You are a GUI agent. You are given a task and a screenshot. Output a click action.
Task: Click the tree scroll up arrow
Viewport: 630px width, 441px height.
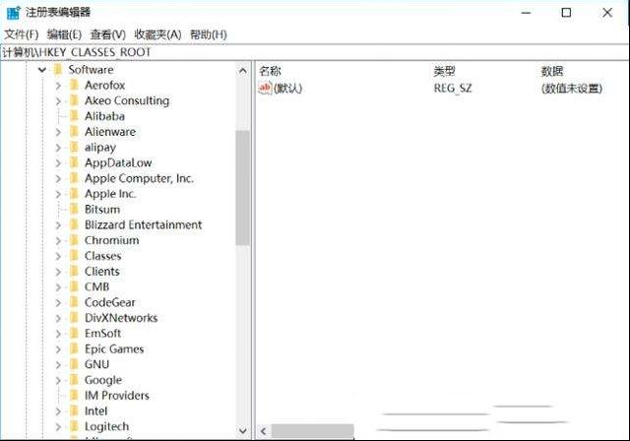[243, 71]
